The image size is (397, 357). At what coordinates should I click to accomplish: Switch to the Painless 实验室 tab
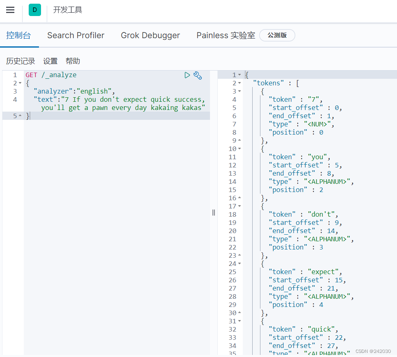[x=226, y=35]
